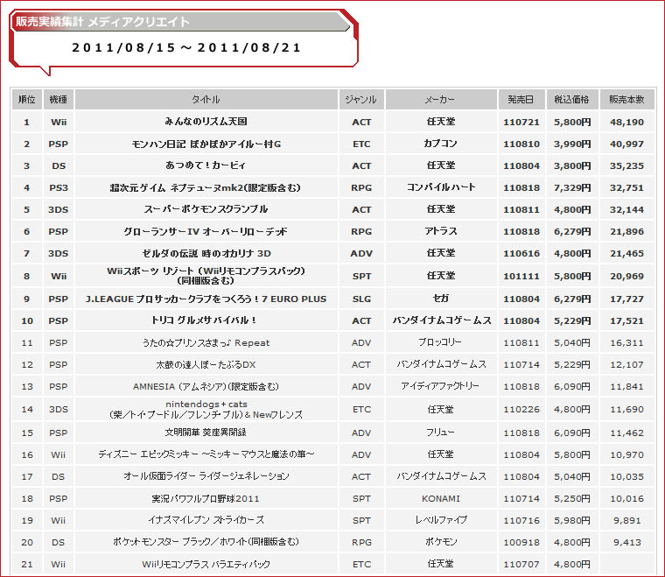This screenshot has width=665, height=577.
Task: Click the maker KONAMI
Action: 441,499
